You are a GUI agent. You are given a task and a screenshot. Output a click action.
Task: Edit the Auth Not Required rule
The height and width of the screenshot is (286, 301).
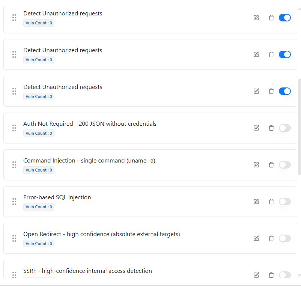[x=256, y=128]
